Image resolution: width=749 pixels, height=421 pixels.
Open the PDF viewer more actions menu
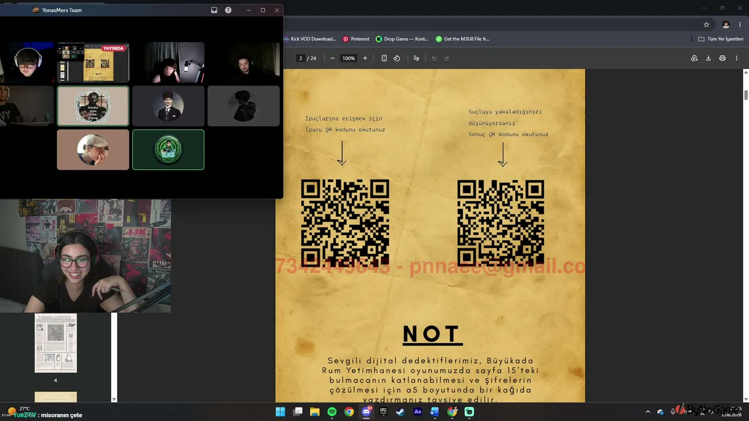point(737,58)
